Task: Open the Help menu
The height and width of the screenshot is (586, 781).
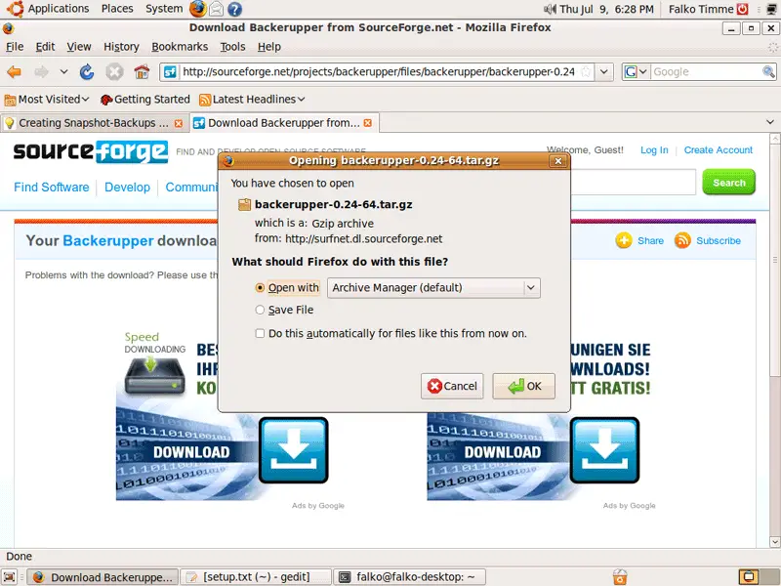Action: point(269,47)
